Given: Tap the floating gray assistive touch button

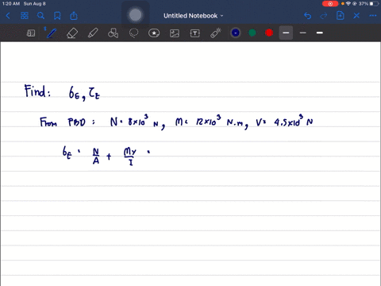Looking at the screenshot, I should pos(135,15).
